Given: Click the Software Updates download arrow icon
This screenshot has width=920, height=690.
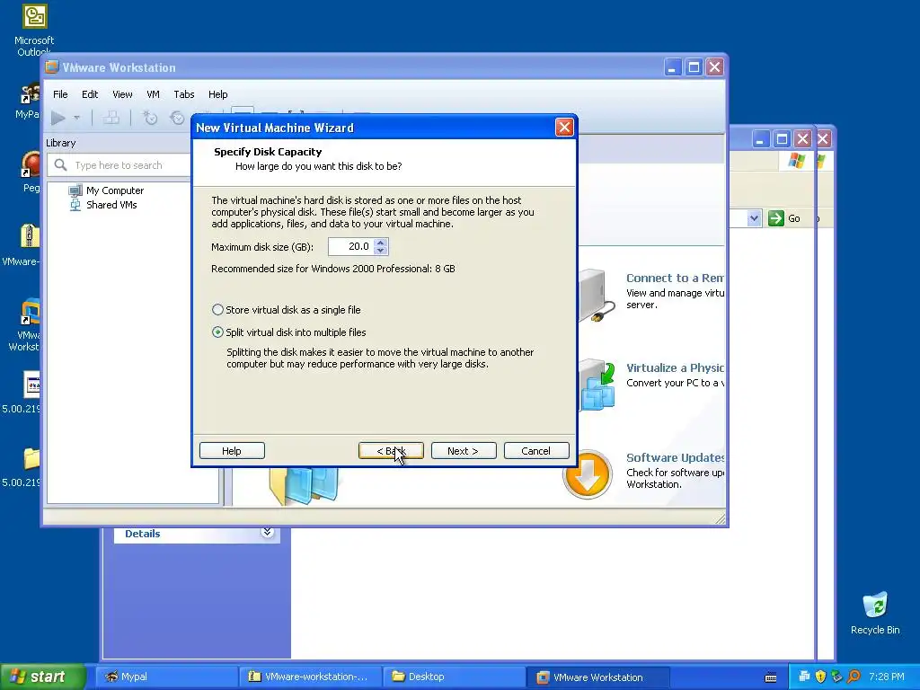Looking at the screenshot, I should click(x=587, y=475).
